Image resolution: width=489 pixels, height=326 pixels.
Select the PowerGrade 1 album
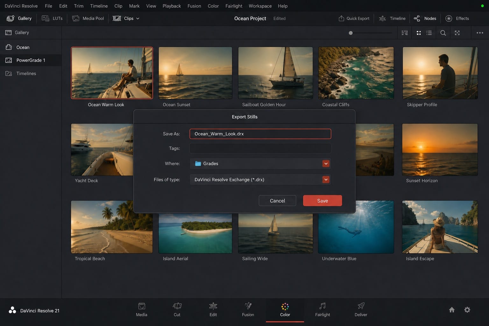(31, 60)
